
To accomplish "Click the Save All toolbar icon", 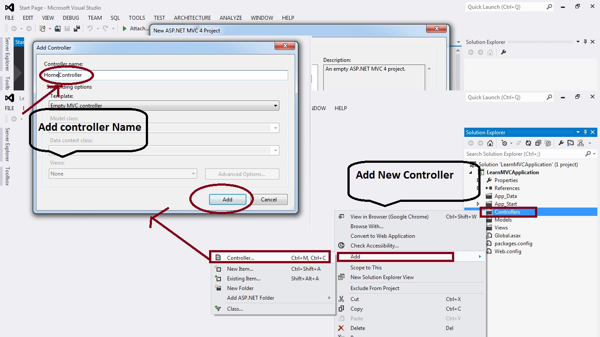I will coord(77,29).
